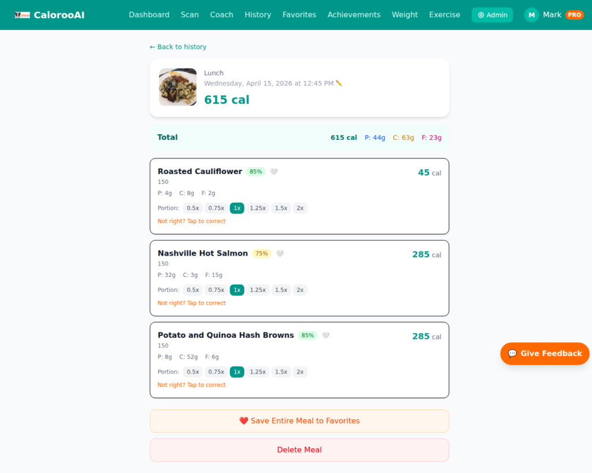Click Back to history link
The width and height of the screenshot is (592, 473).
click(178, 47)
